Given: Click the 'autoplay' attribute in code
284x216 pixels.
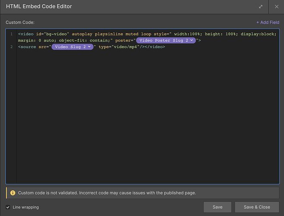Looking at the screenshot, I should (82, 34).
